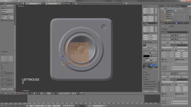
Task: Click Apply on the Count 10 array modifier
Action: click(x=168, y=43)
